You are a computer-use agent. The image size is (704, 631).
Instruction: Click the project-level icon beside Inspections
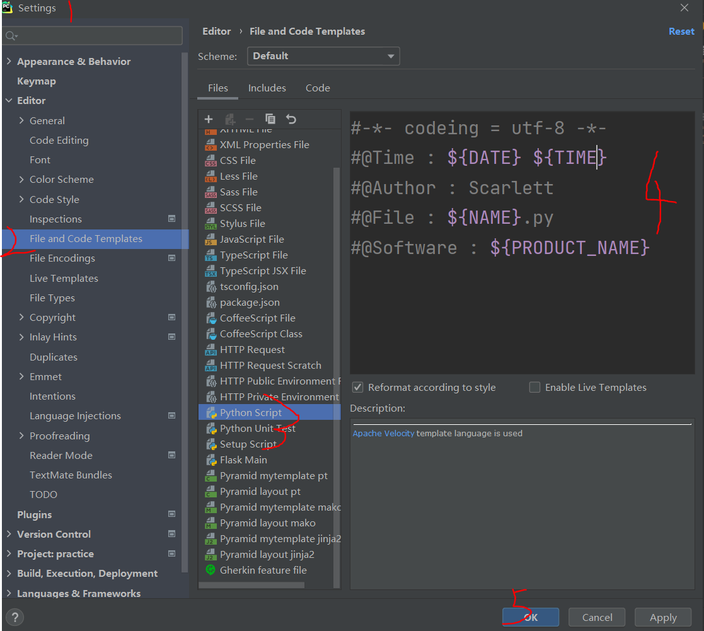171,219
